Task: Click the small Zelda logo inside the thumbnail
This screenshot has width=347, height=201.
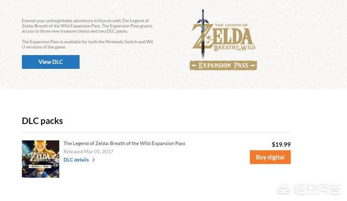Action: pos(40,157)
